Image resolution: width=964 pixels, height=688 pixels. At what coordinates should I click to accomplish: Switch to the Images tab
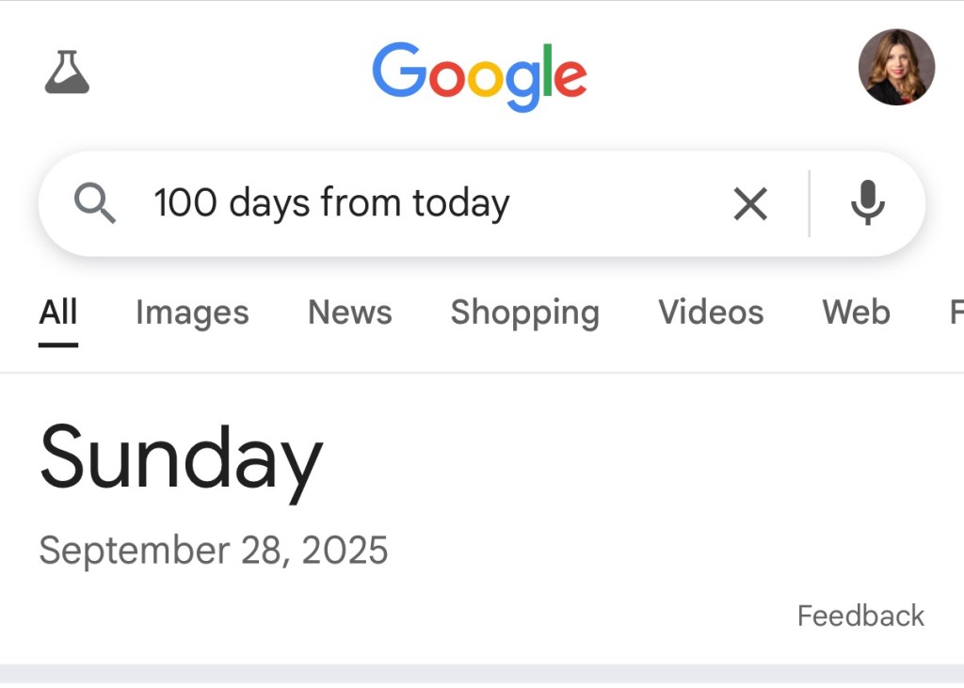point(192,312)
